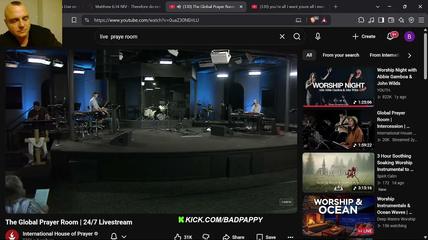
Task: Submit the YouTube search with magnifier
Action: point(297,37)
